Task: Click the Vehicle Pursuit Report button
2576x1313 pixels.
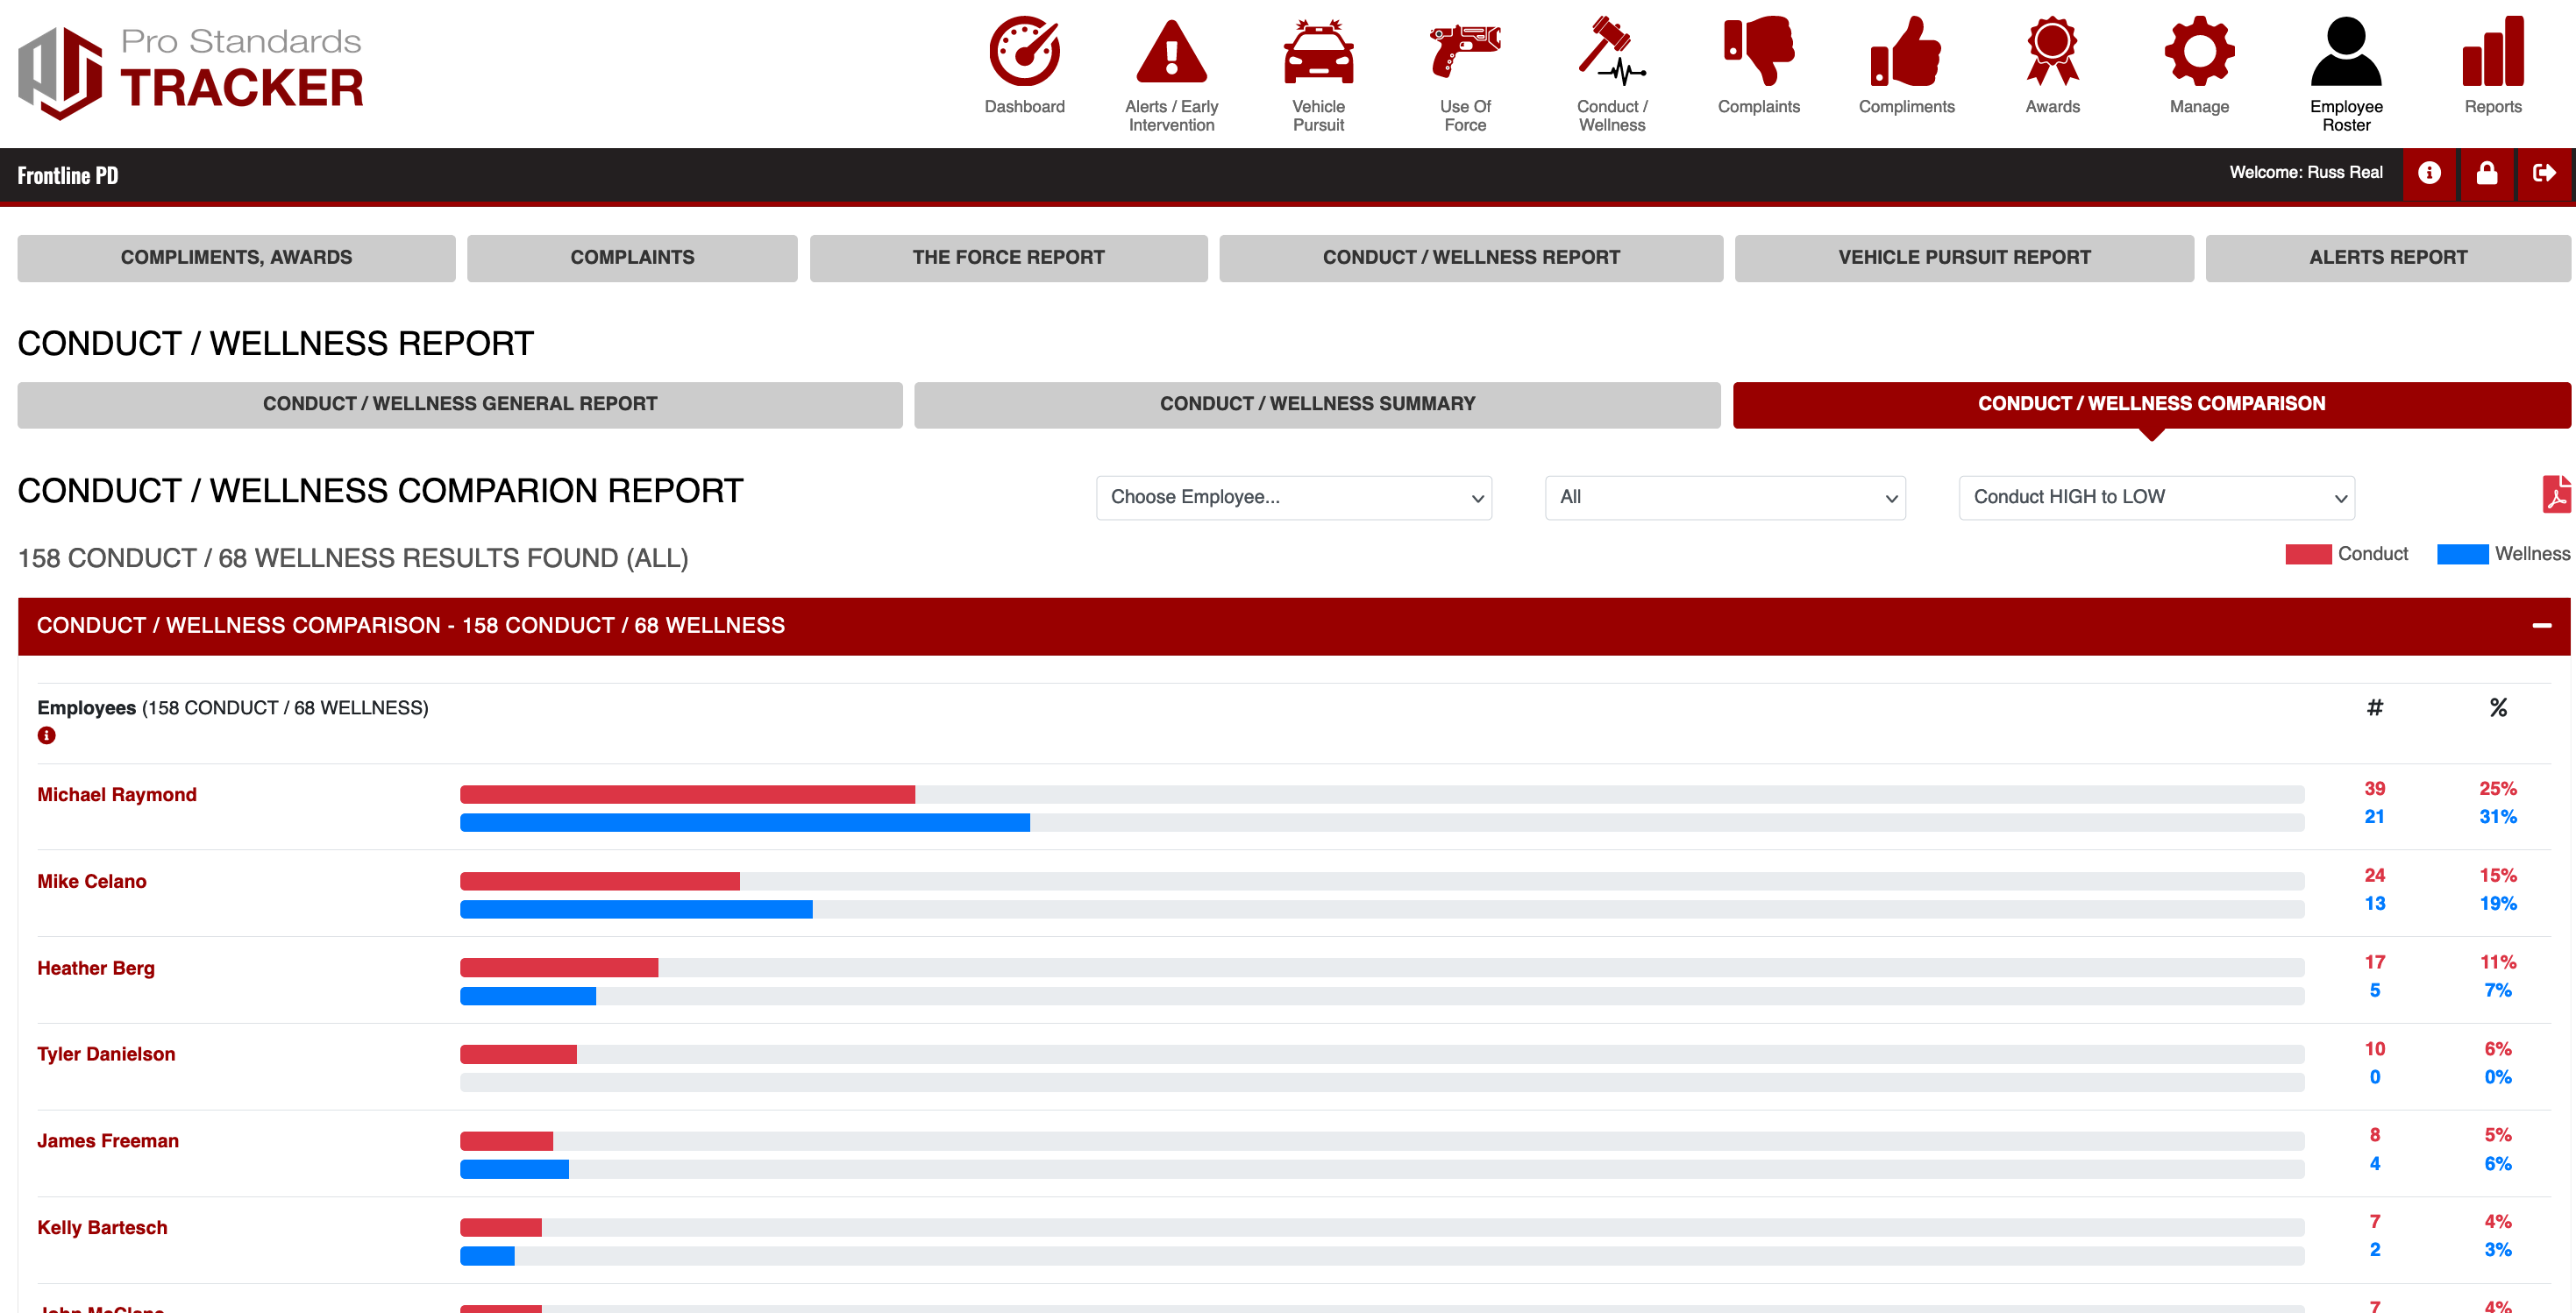Action: coord(1964,258)
